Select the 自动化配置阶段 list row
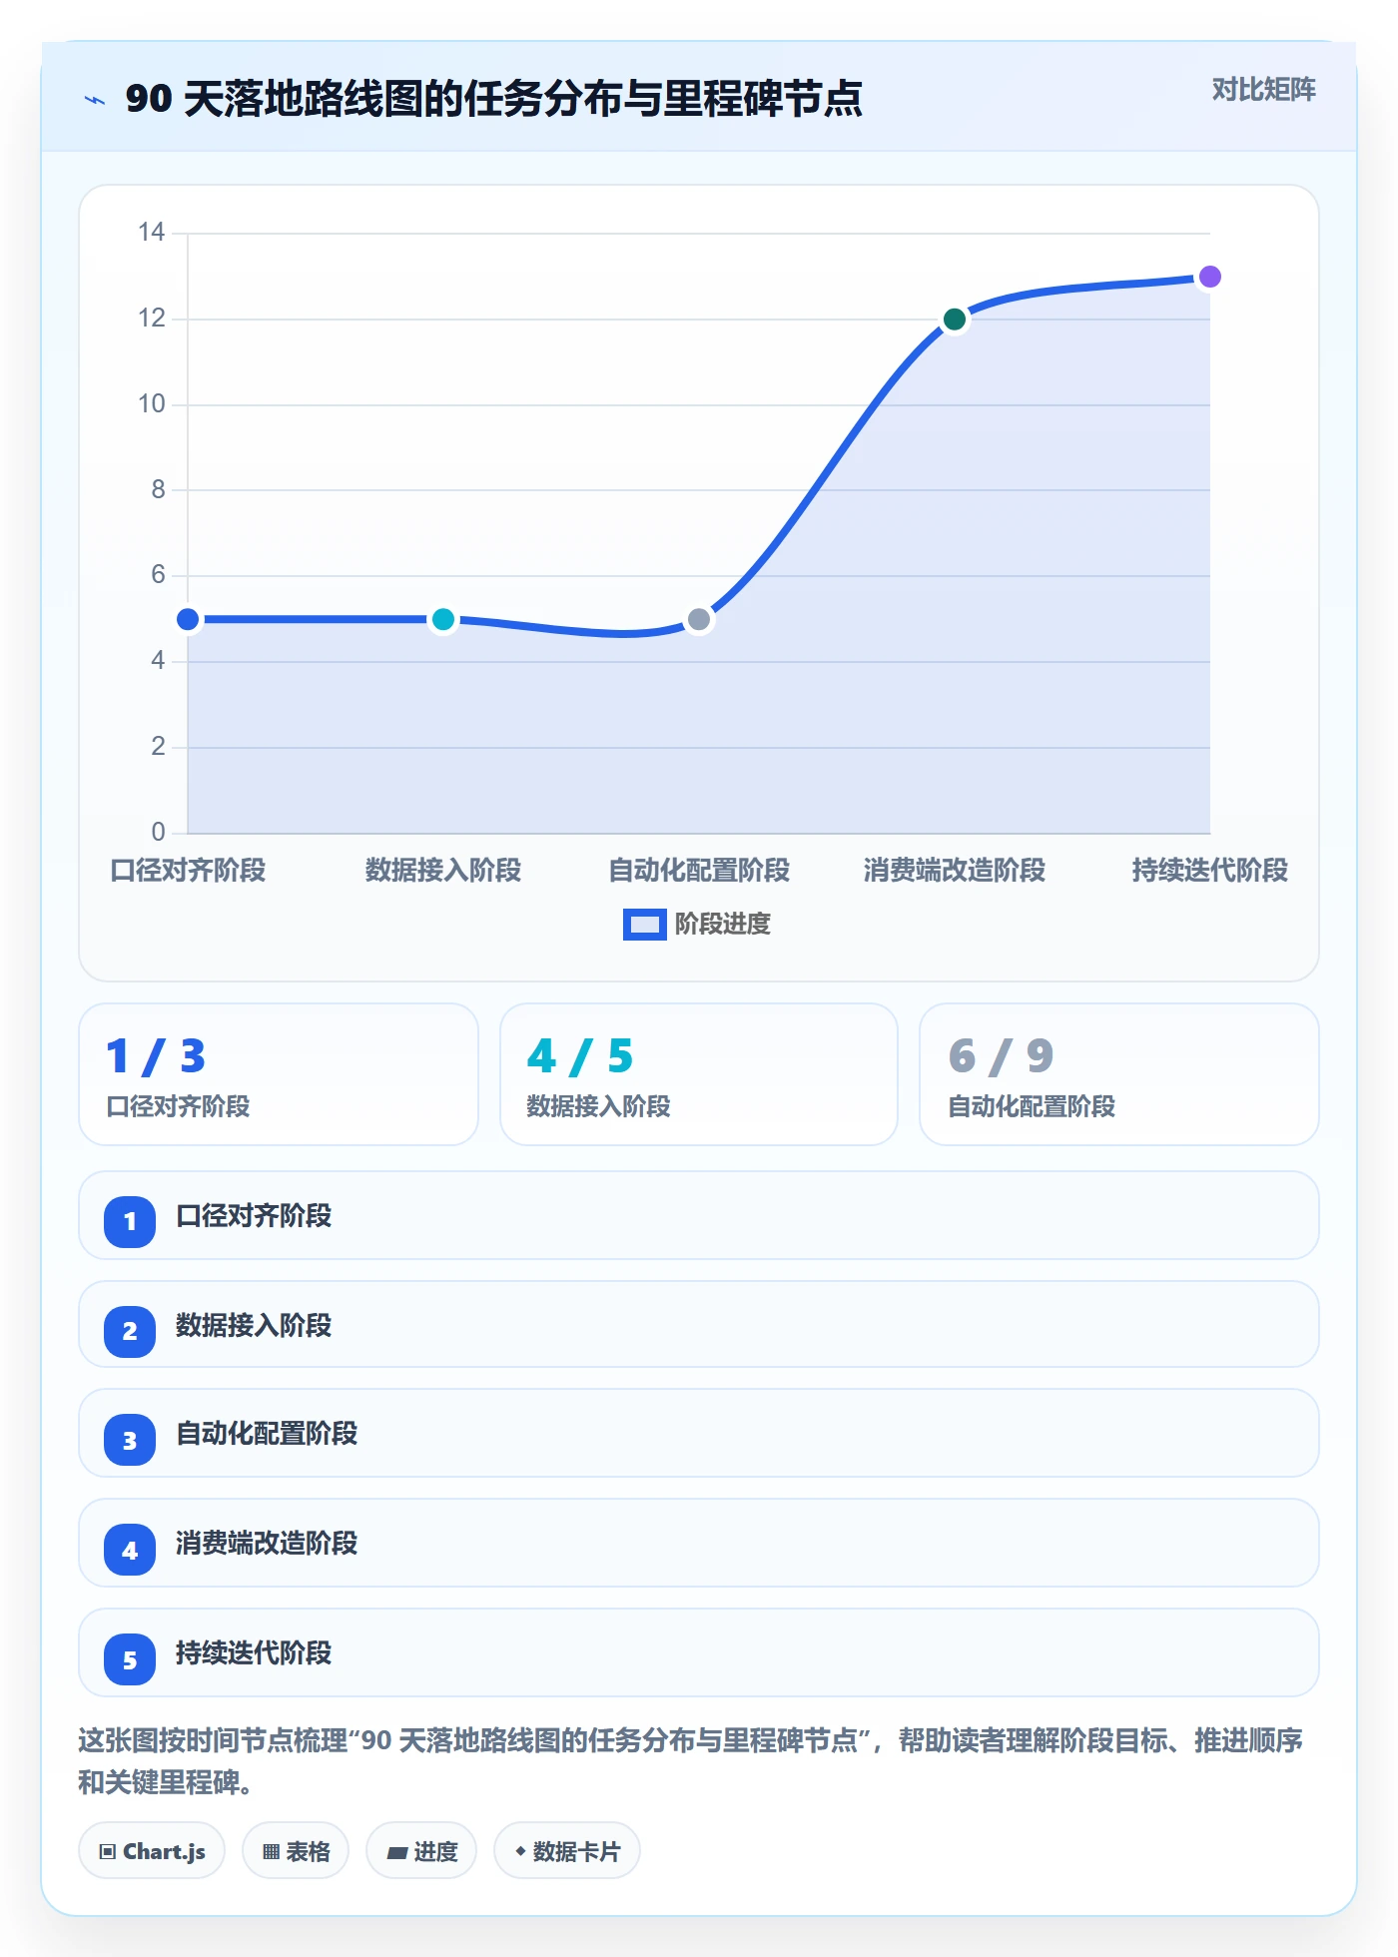 coord(699,1434)
